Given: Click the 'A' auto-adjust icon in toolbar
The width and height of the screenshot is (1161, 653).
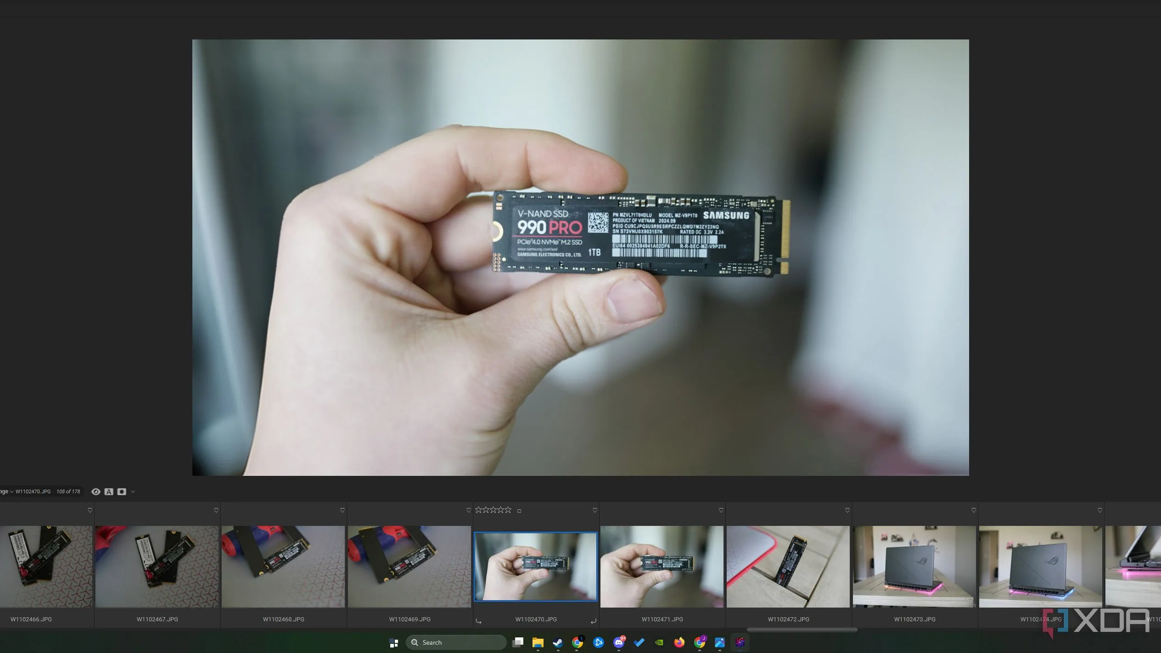Looking at the screenshot, I should (x=109, y=491).
